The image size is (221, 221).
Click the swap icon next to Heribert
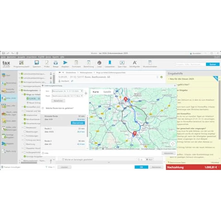coord(72,81)
